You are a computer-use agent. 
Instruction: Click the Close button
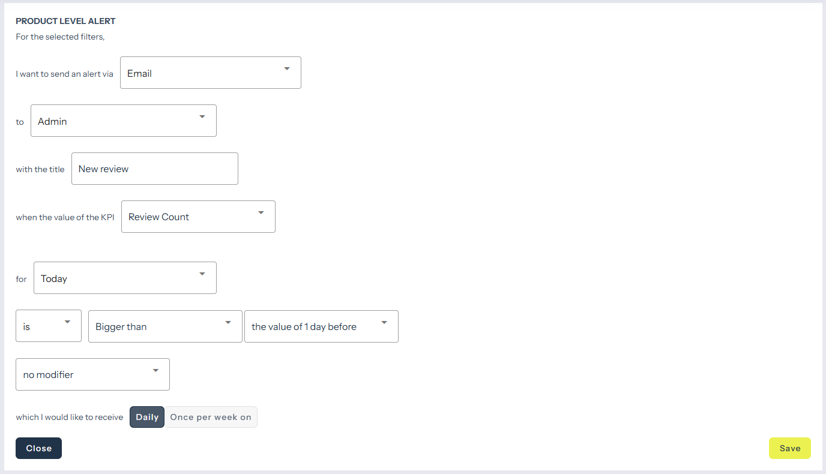click(38, 448)
